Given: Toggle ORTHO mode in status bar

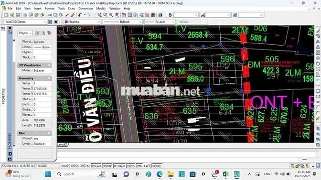Looking at the screenshot, I should click(x=85, y=166).
